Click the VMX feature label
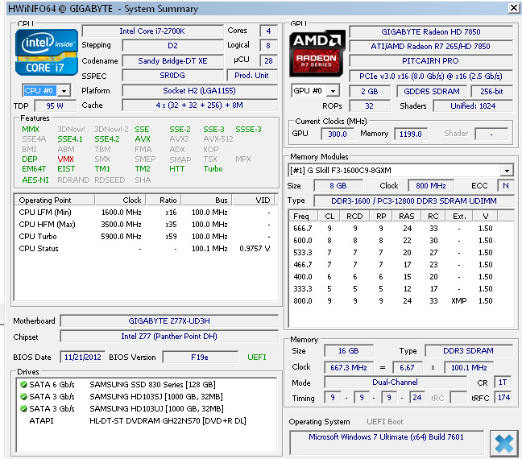Screen dimensions: 522x459 click(65, 159)
